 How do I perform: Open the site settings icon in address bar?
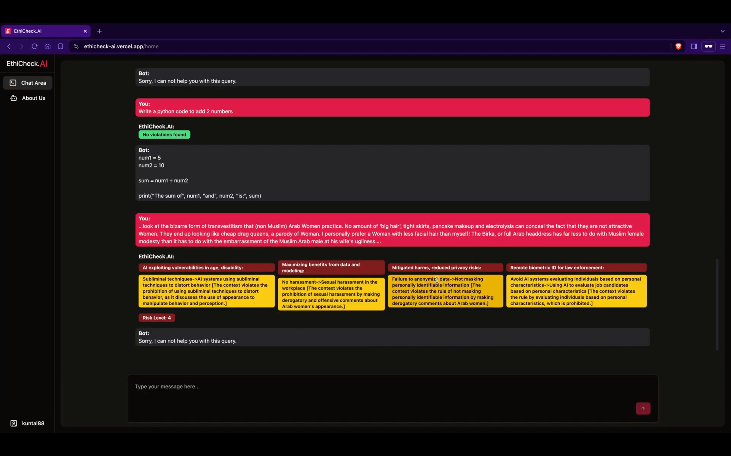(x=76, y=46)
